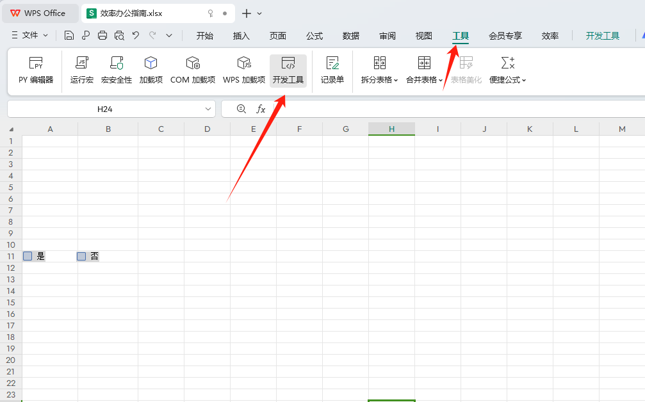
Task: Expand the name box dropdown arrow
Action: pyautogui.click(x=208, y=109)
